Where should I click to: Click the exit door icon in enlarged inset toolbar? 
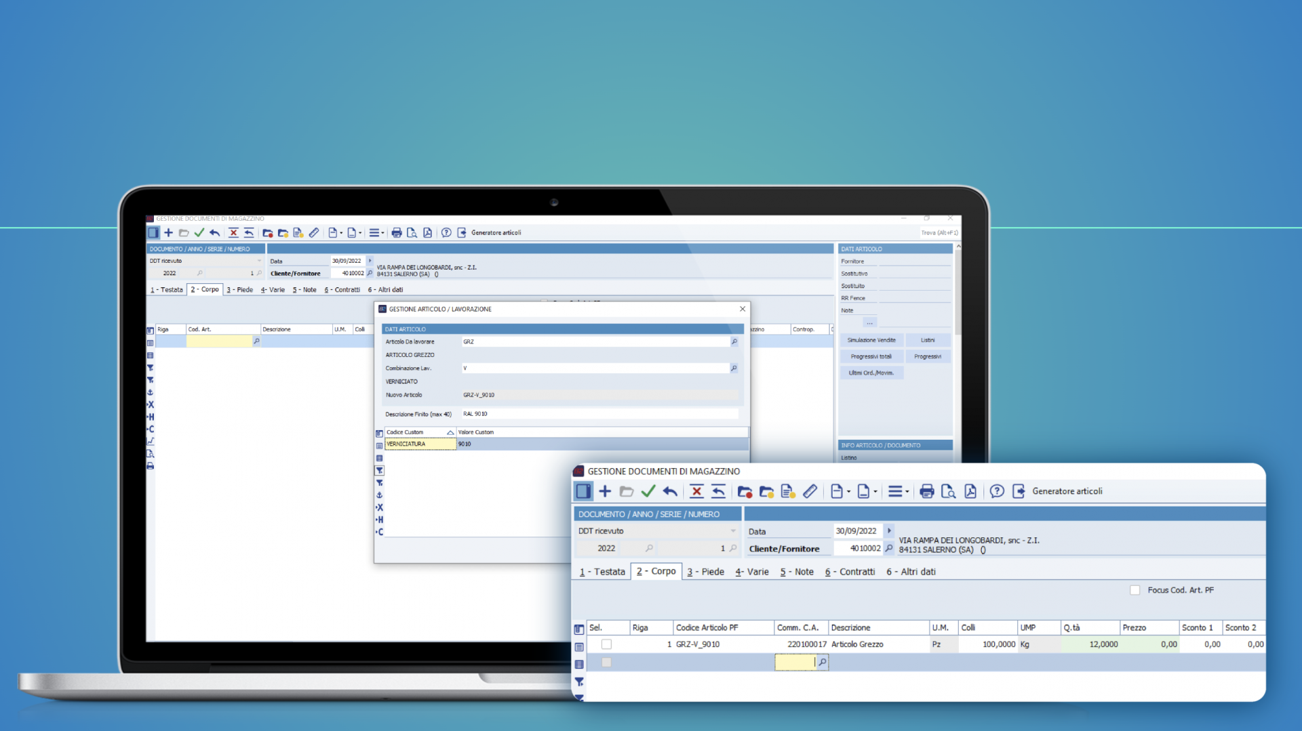1019,491
